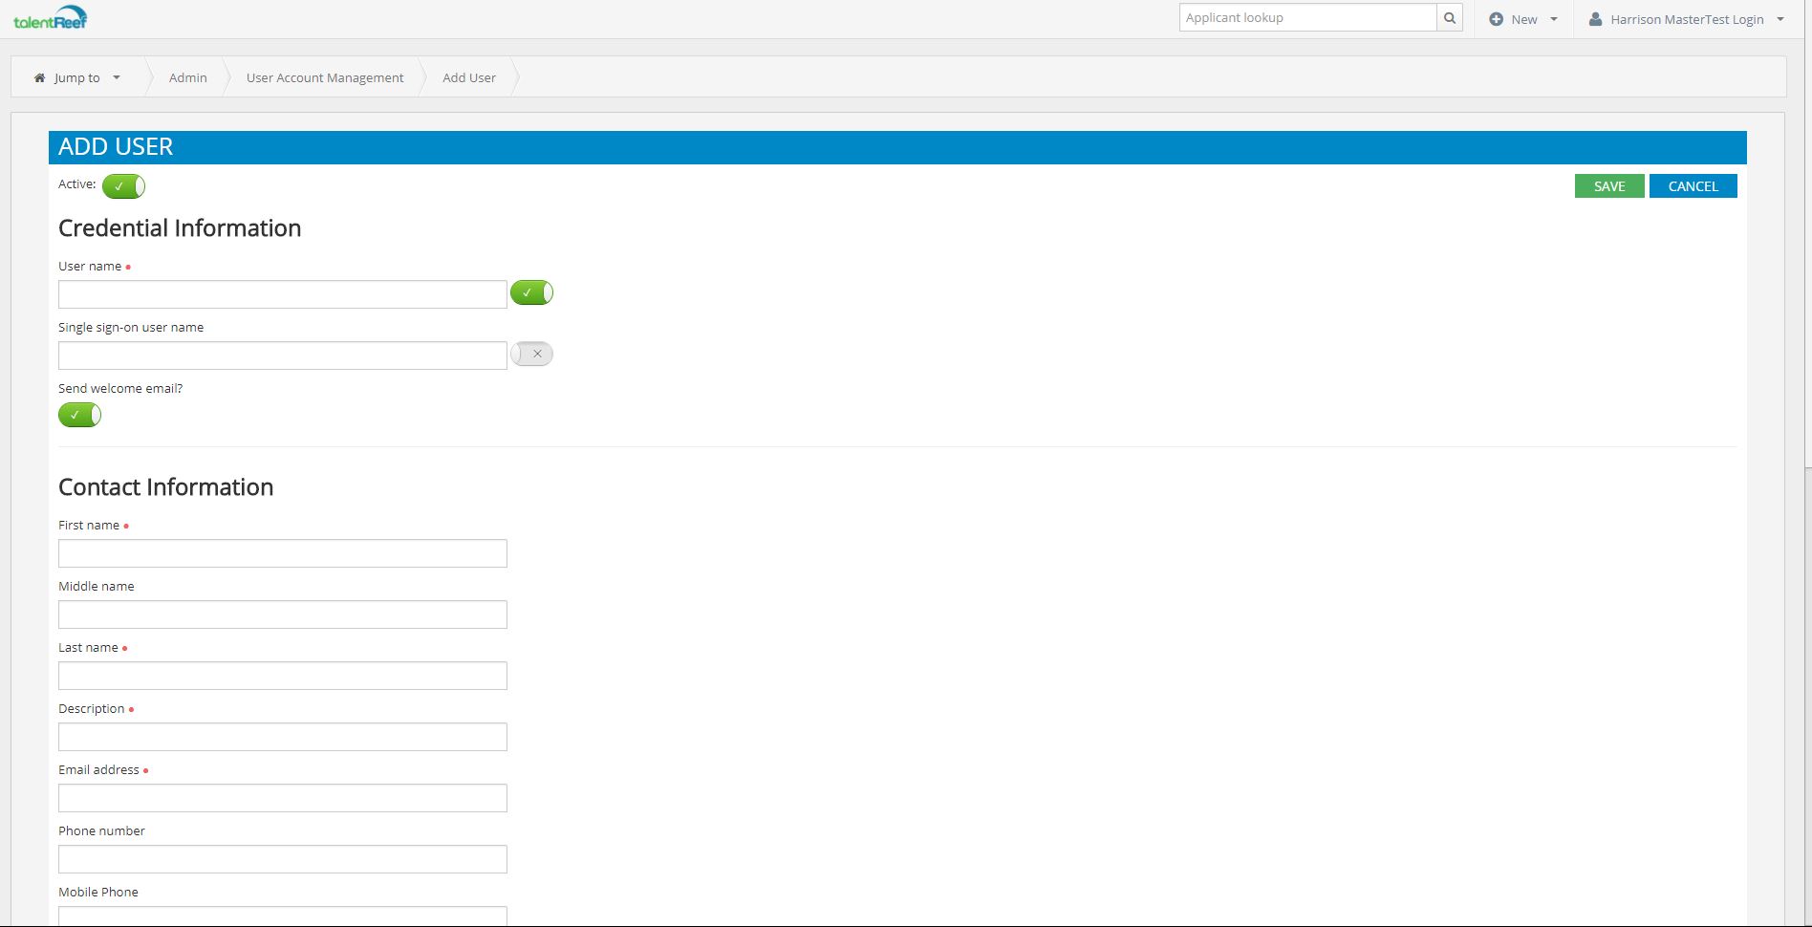The width and height of the screenshot is (1812, 927).
Task: Click the ADD USER header bar
Action: pyautogui.click(x=116, y=146)
